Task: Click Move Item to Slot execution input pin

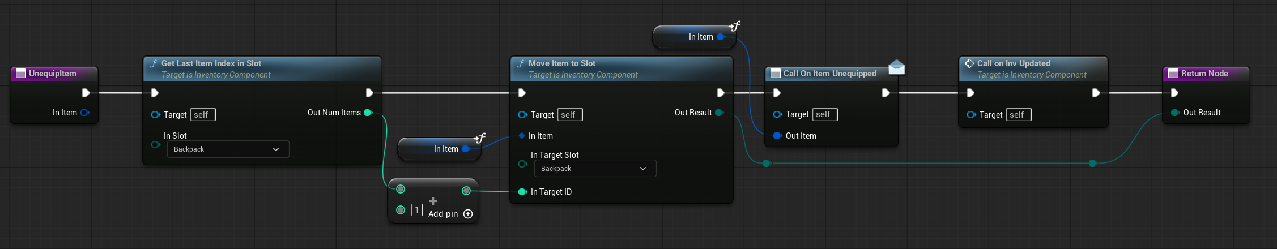Action: (x=522, y=93)
